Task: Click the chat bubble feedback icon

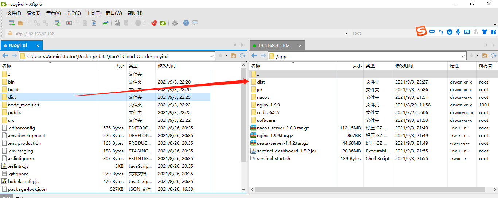Action: [195, 23]
